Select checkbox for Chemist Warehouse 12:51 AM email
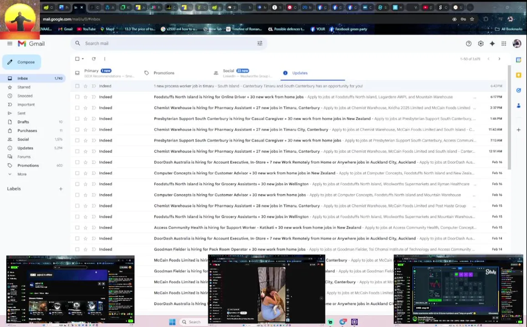527x327 pixels. 77,151
